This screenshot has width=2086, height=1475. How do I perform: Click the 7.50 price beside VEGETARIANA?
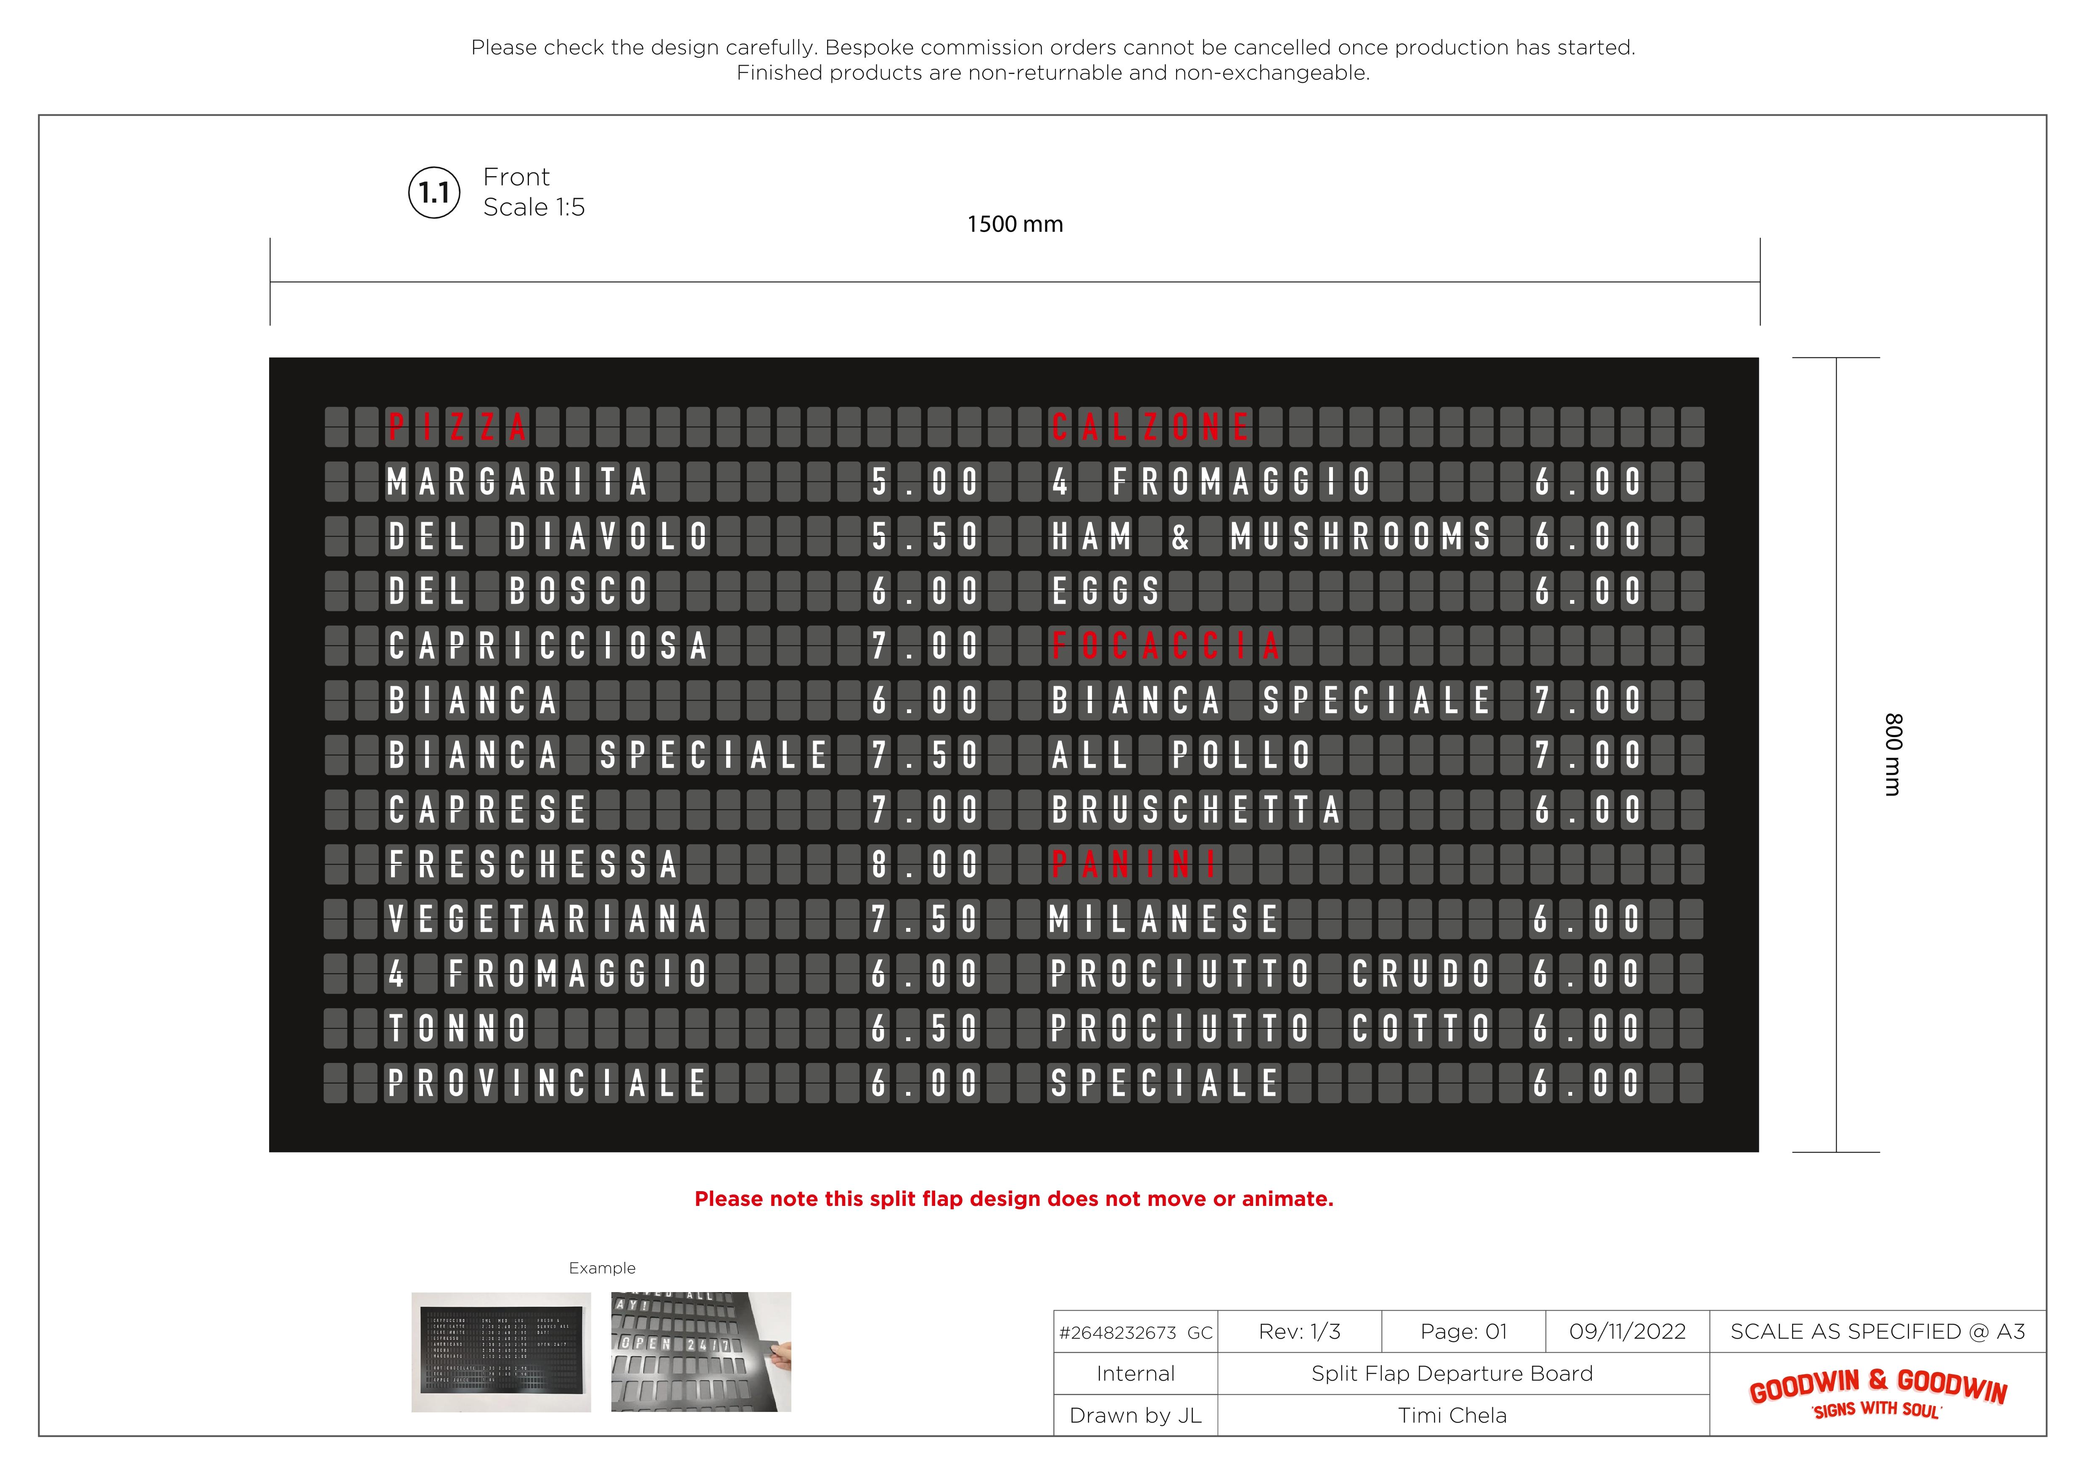(924, 919)
